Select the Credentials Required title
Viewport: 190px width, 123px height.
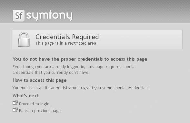67,37
